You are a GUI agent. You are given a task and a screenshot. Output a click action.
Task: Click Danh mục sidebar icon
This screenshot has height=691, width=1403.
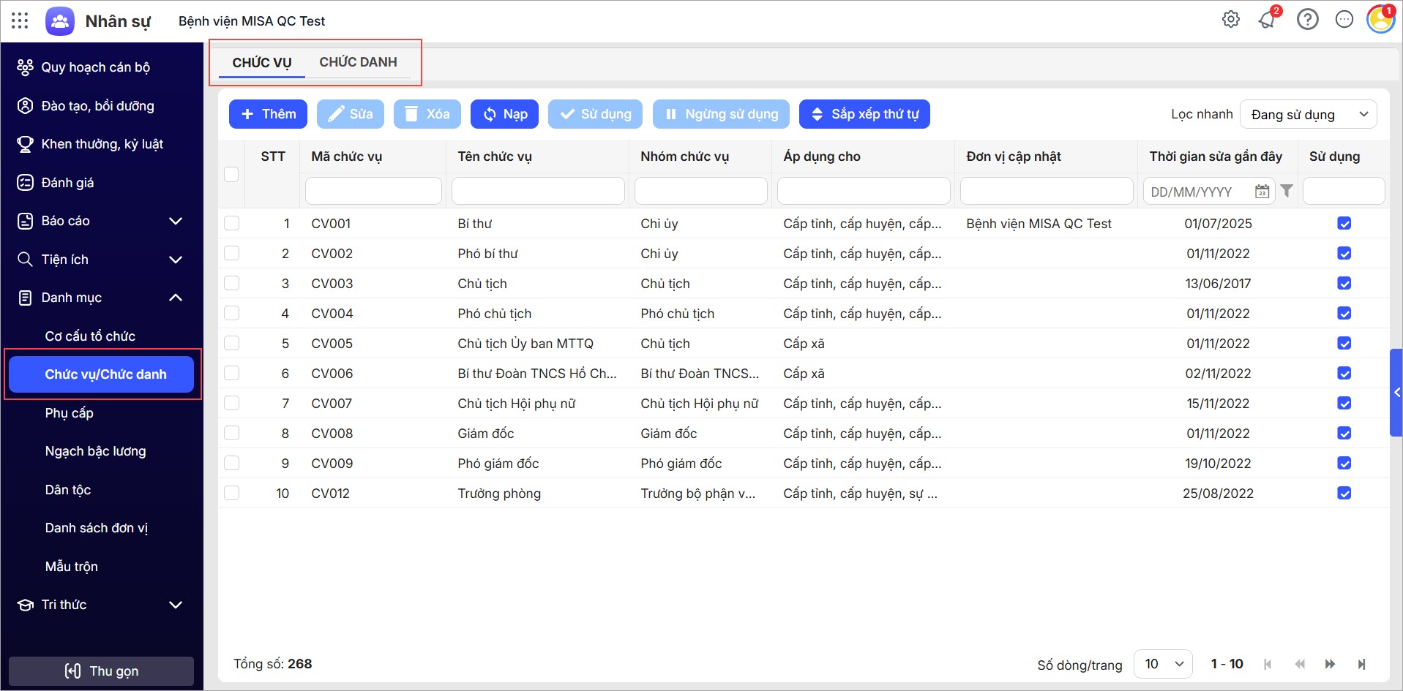click(x=25, y=298)
